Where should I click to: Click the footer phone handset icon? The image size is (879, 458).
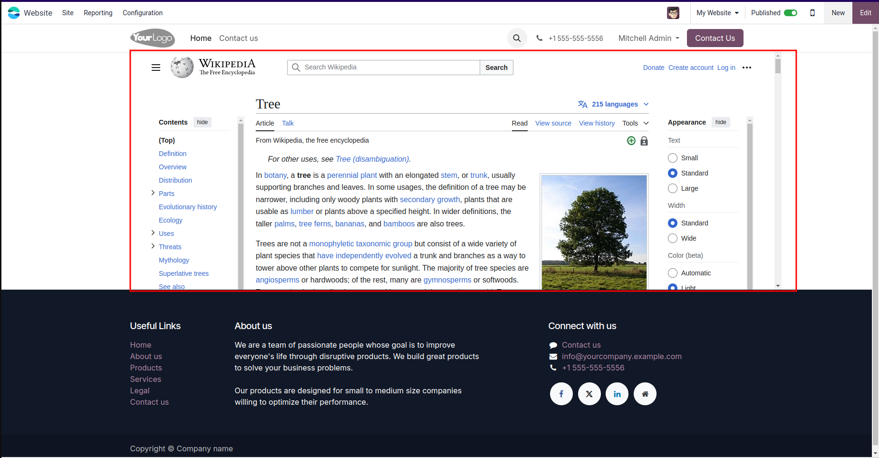click(553, 368)
